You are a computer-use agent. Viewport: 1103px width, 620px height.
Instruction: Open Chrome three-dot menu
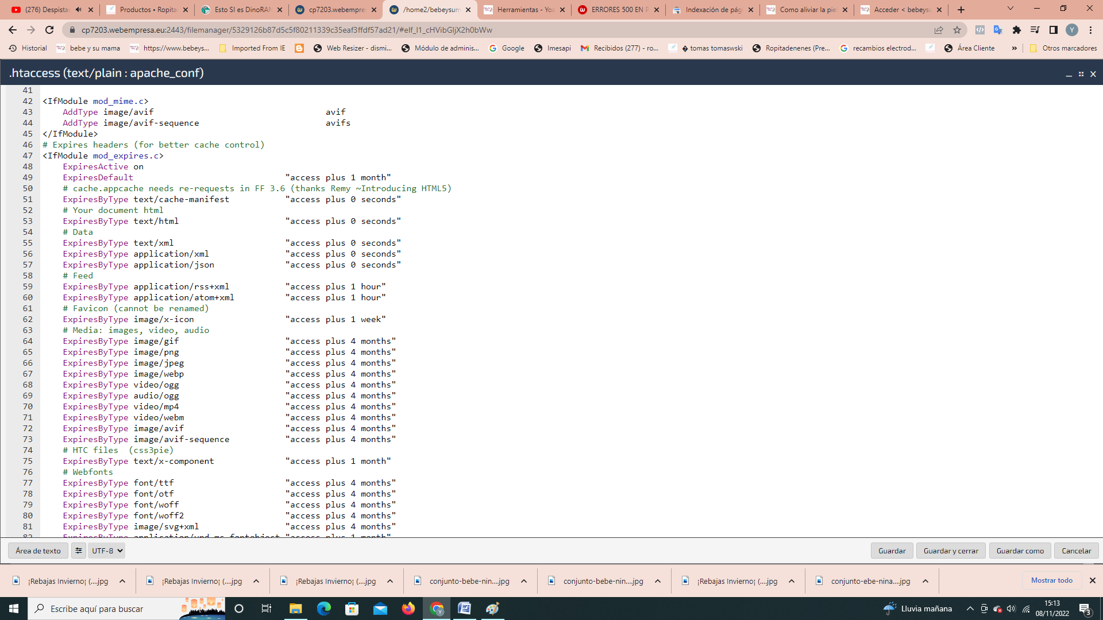pos(1090,30)
